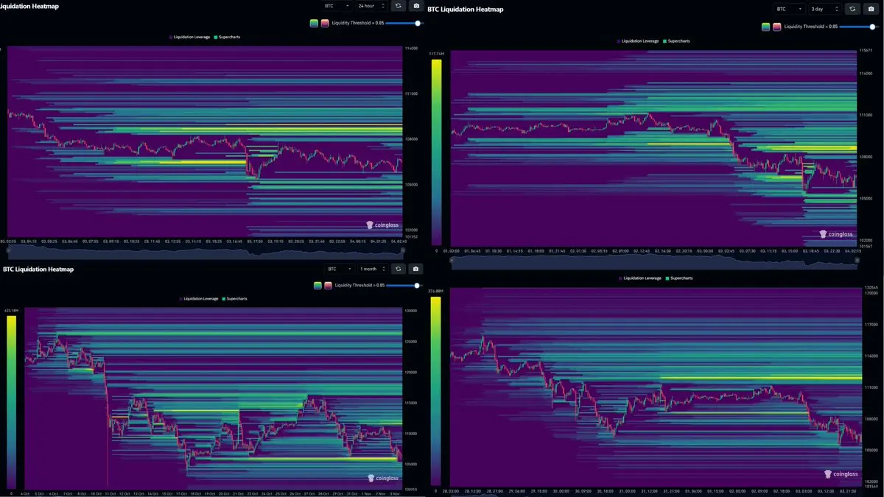The width and height of the screenshot is (884, 497).
Task: Click the 3 day panel BTC Liquidation Heatmap title
Action: [x=464, y=10]
